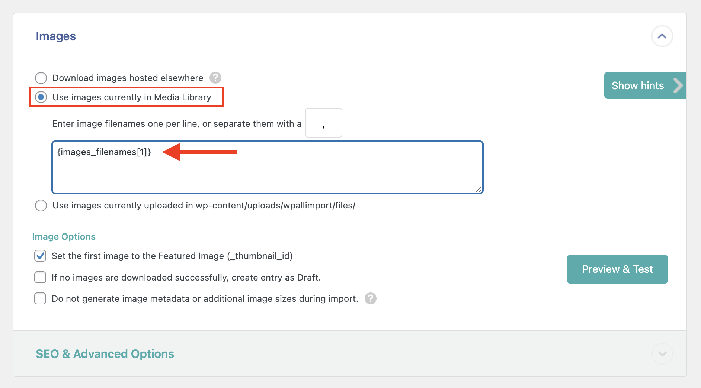Select wp-content/uploads/wpallimport/files radio option

(41, 206)
